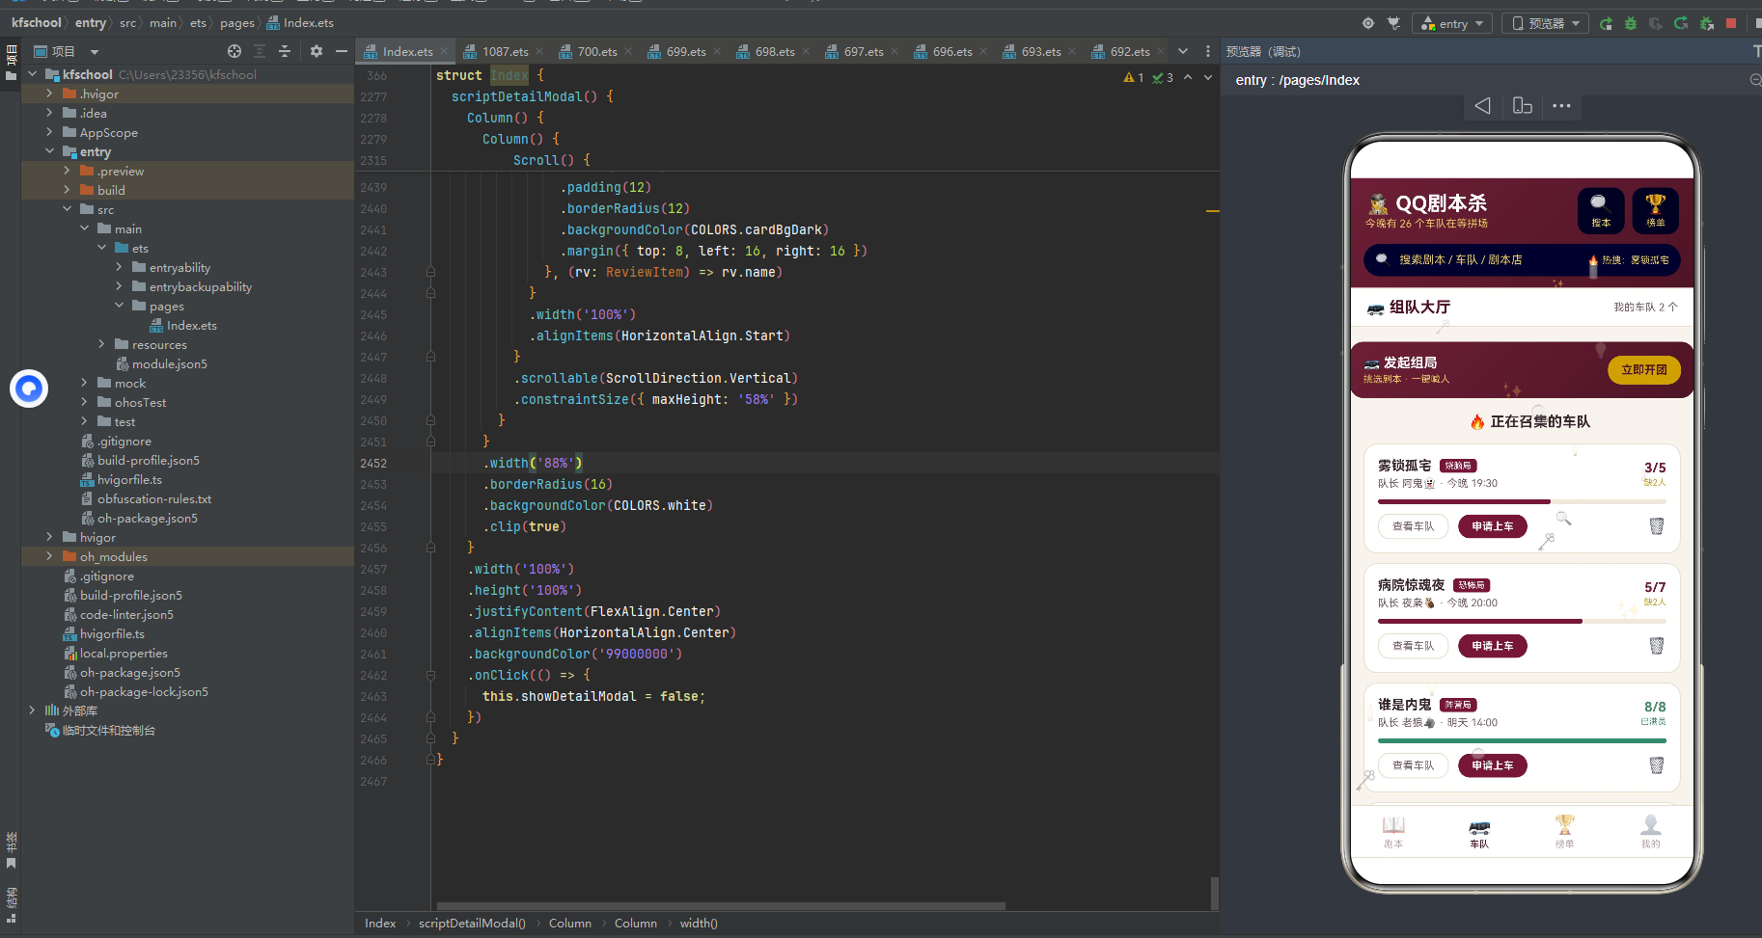
Task: Hide the project panel with minus icon
Action: click(342, 51)
